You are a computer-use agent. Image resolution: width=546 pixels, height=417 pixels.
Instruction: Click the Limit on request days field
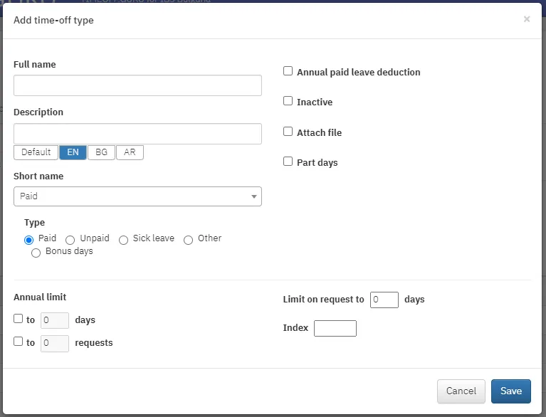(384, 300)
